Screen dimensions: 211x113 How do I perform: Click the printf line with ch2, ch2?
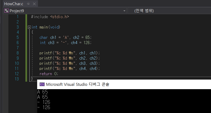(x=70, y=58)
